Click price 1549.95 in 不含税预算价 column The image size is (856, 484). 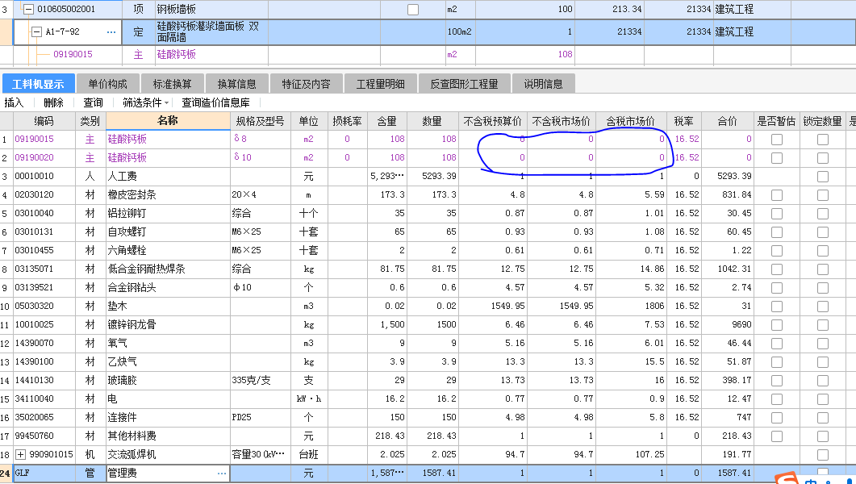pyautogui.click(x=493, y=306)
